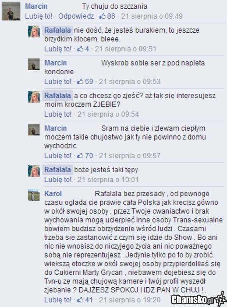Click Lubię to! on Marcin's 09:57 reply
Screen dimensions: 227x307
pyautogui.click(x=58, y=156)
